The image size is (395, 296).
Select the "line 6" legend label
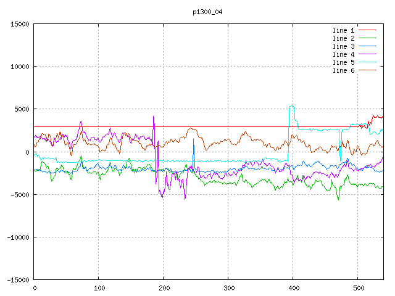pos(344,70)
